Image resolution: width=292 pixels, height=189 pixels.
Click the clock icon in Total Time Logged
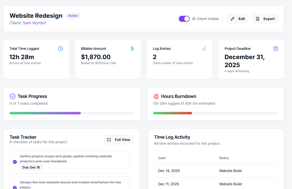click(61, 49)
